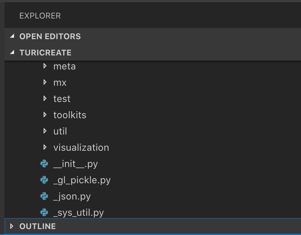
Task: Click the Python icon beside _sys_util.py
Action: [x=44, y=212]
